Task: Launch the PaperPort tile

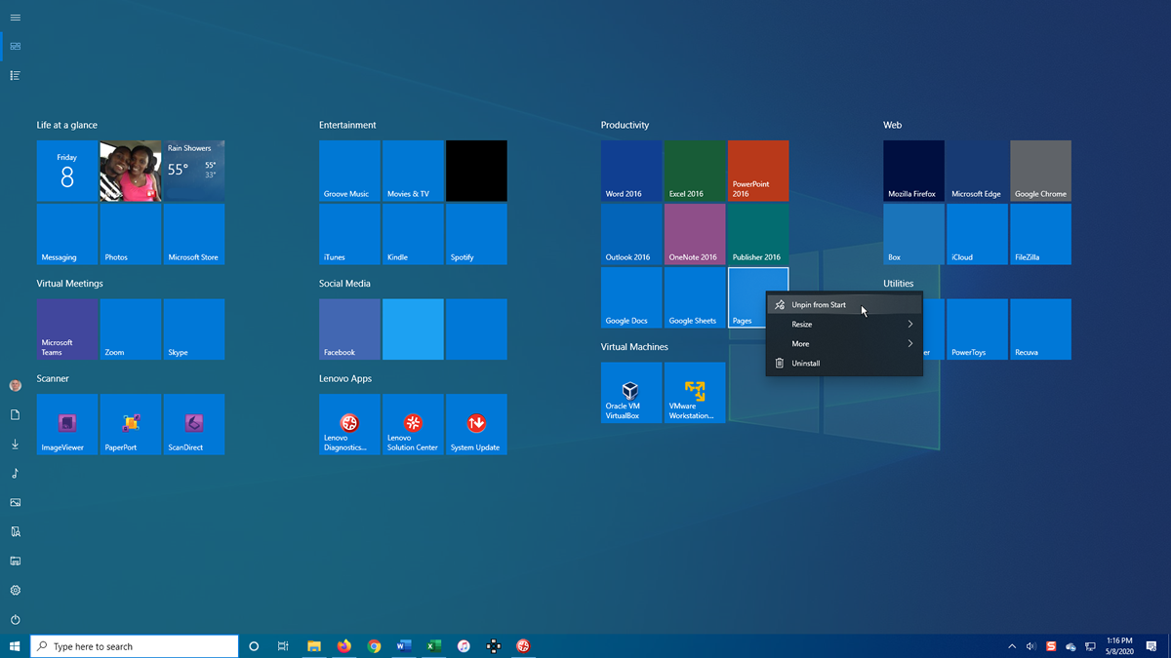Action: 131,424
